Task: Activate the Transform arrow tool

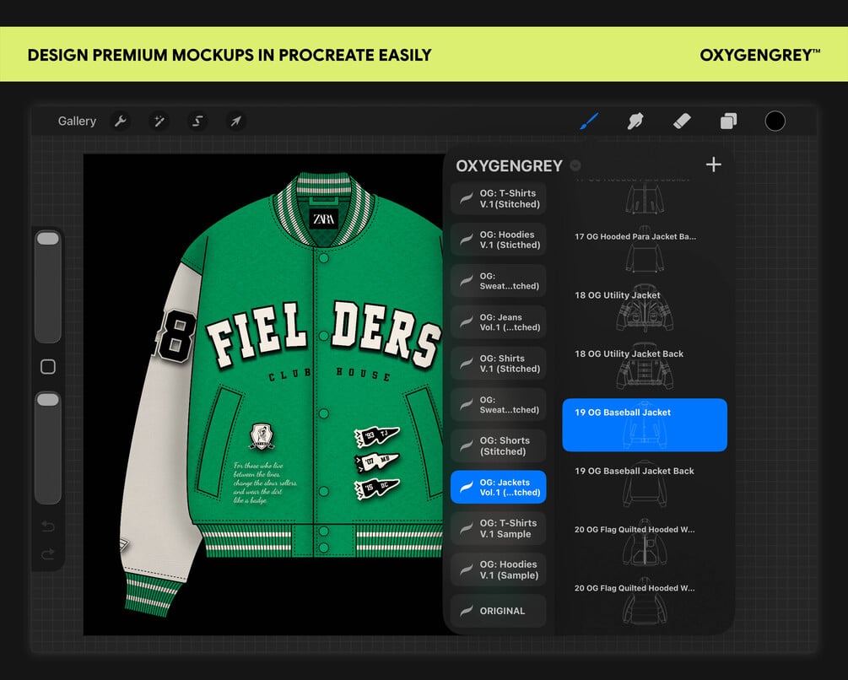Action: 235,121
